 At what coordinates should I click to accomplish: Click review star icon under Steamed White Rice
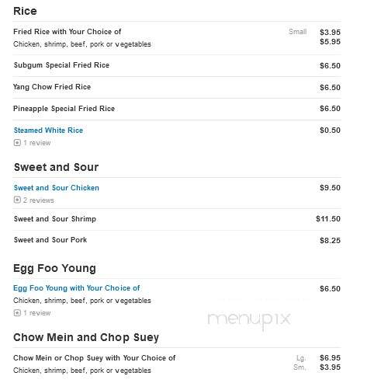17,143
